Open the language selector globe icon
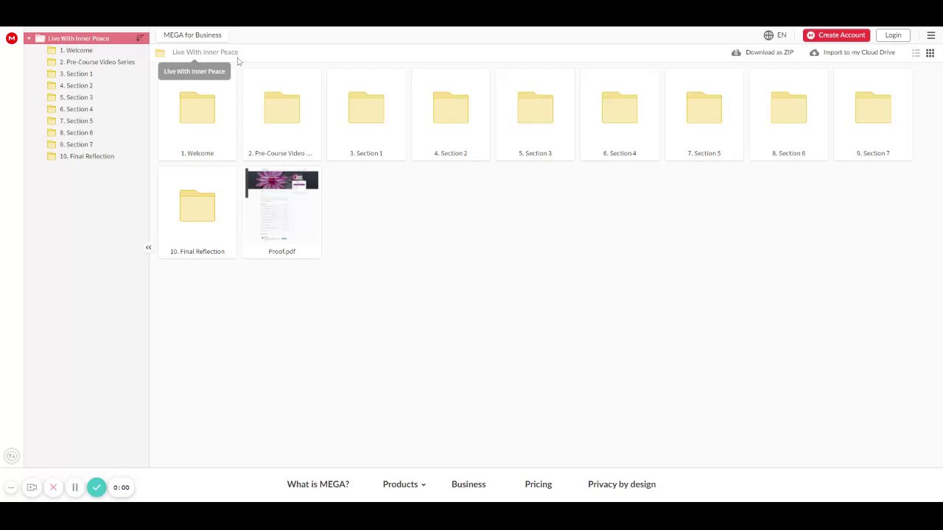This screenshot has width=943, height=530. click(x=768, y=35)
